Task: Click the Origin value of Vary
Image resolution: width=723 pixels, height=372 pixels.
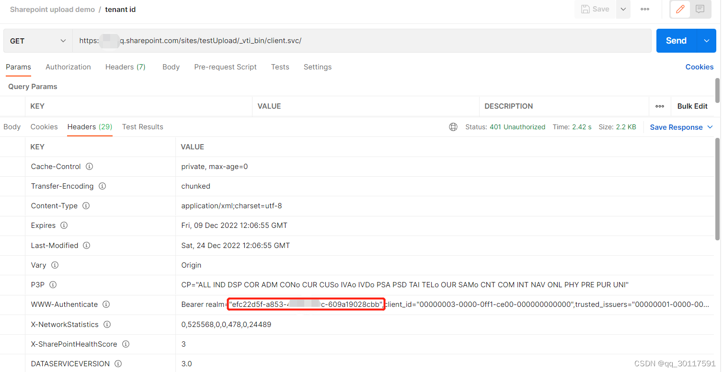Action: tap(191, 265)
